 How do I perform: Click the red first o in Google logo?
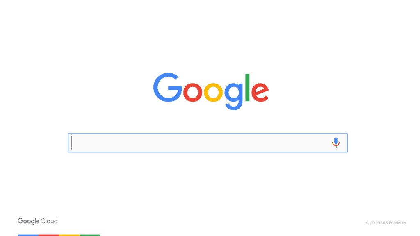pyautogui.click(x=193, y=92)
